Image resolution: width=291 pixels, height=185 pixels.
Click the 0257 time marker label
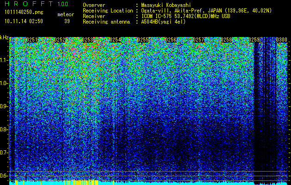coord(198,40)
